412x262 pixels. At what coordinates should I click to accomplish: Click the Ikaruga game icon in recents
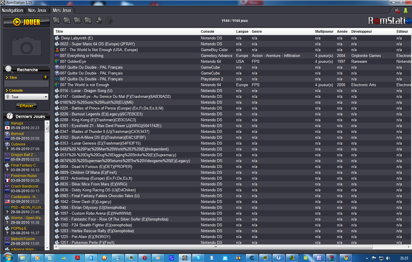coord(7,123)
